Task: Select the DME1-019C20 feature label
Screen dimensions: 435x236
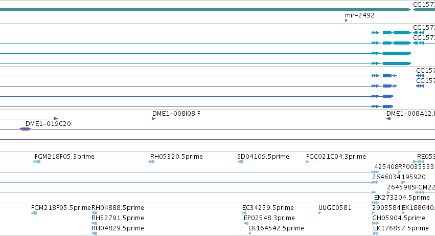Action: (48, 124)
